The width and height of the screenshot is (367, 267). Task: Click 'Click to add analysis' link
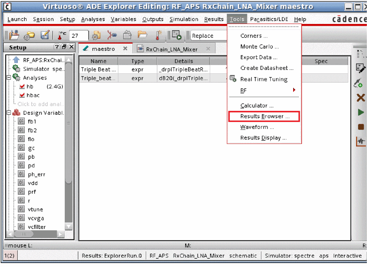click(x=41, y=104)
